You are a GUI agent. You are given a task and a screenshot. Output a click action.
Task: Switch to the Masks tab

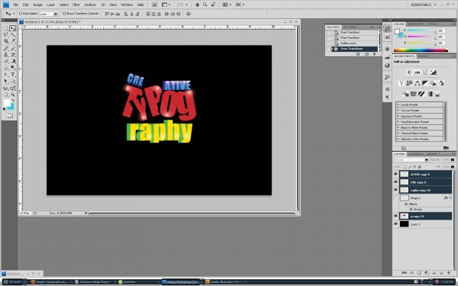point(423,56)
